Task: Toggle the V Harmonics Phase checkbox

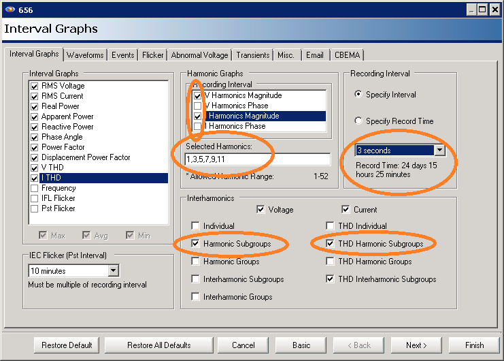Action: (x=197, y=106)
